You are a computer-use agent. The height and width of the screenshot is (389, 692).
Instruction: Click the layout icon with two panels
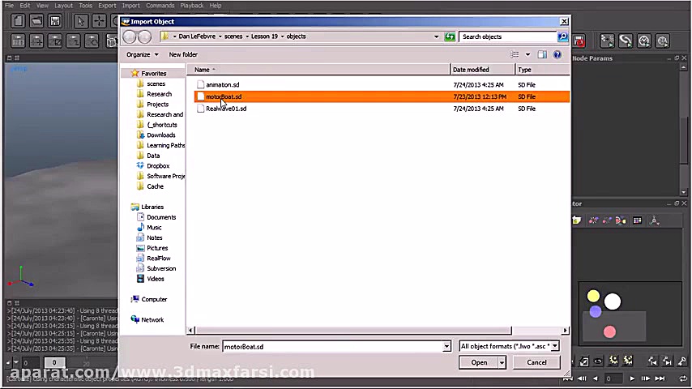coord(18,41)
